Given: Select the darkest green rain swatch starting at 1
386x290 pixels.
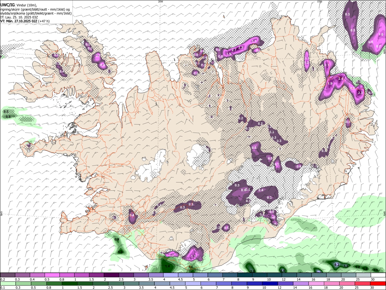Looking at the screenshot, I should [69, 283].
